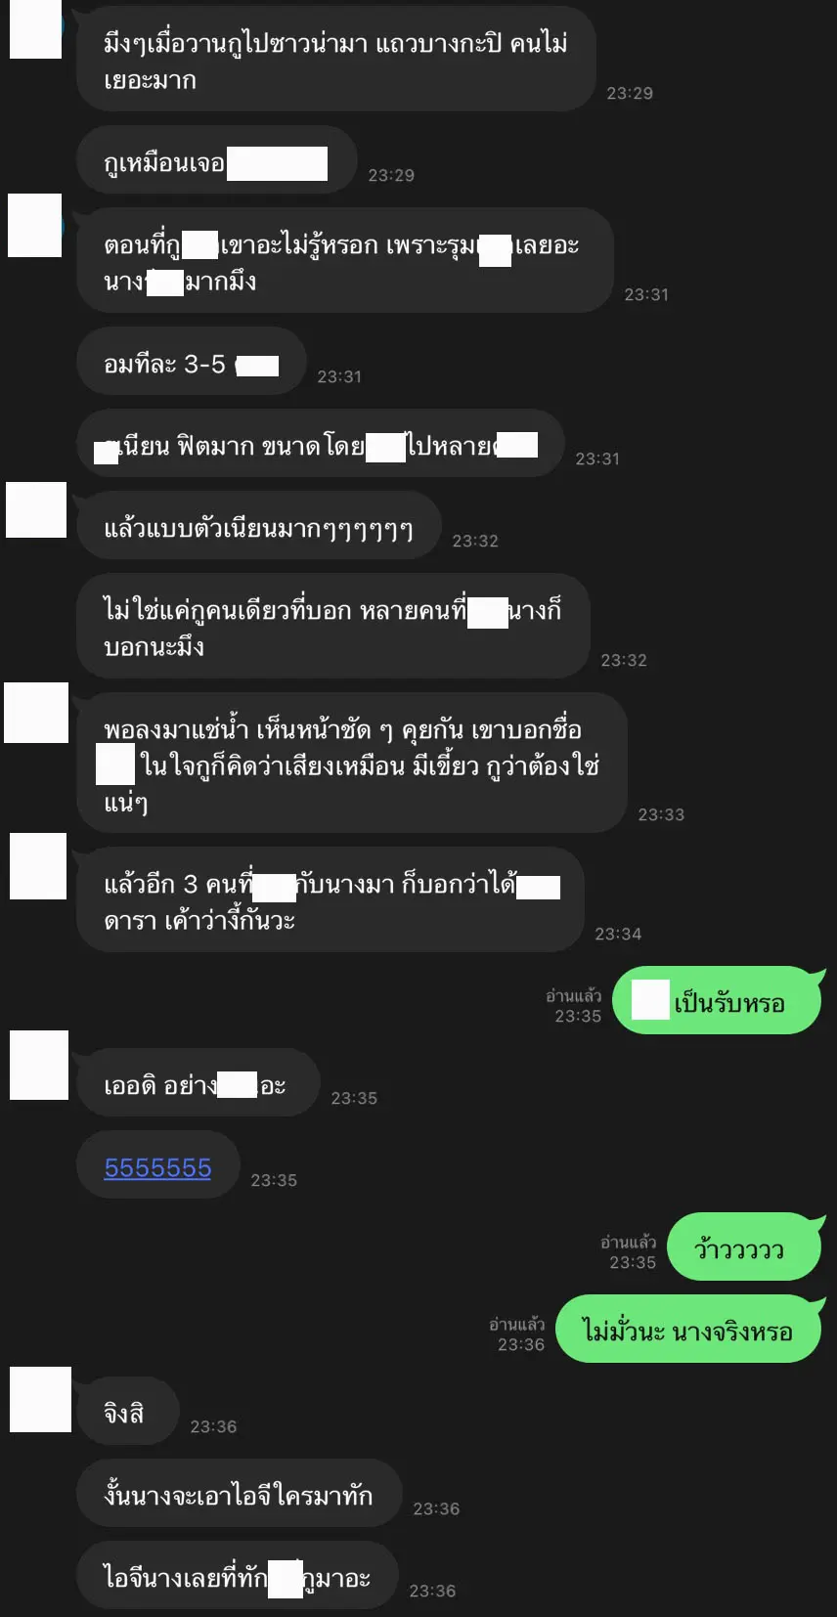Screen dimensions: 837x1617
Task: Open avatar beside แล้วอีก 3 คน message
Action: pos(38,866)
